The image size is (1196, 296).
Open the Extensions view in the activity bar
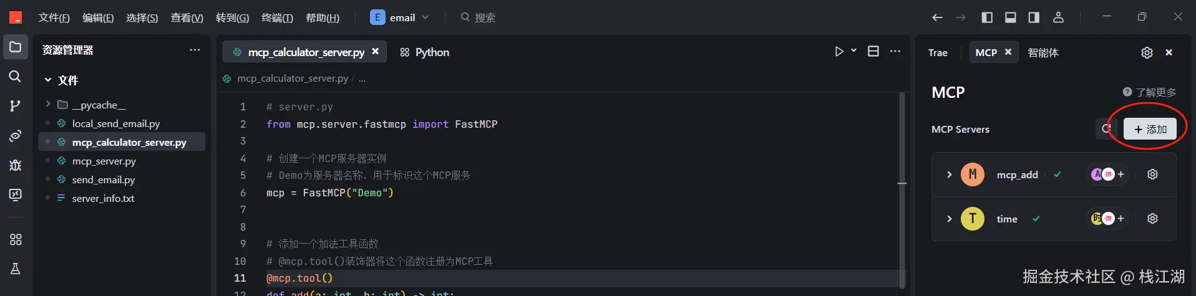pos(15,239)
